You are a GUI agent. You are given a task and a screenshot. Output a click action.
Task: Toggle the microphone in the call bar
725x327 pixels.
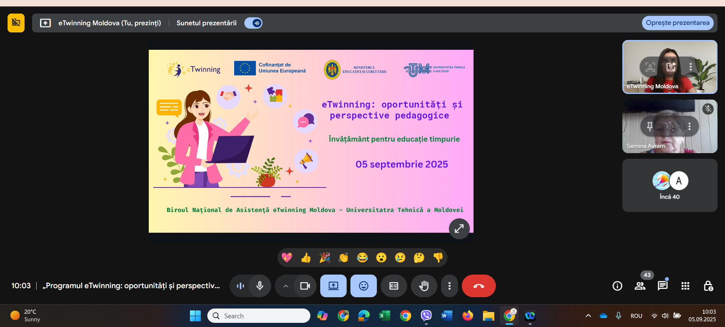tap(260, 286)
